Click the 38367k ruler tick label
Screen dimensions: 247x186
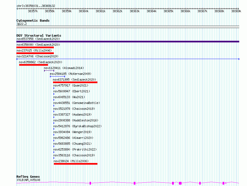click(x=202, y=11)
